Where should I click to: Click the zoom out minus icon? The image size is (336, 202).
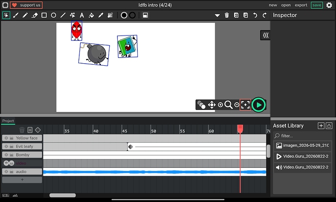click(237, 105)
